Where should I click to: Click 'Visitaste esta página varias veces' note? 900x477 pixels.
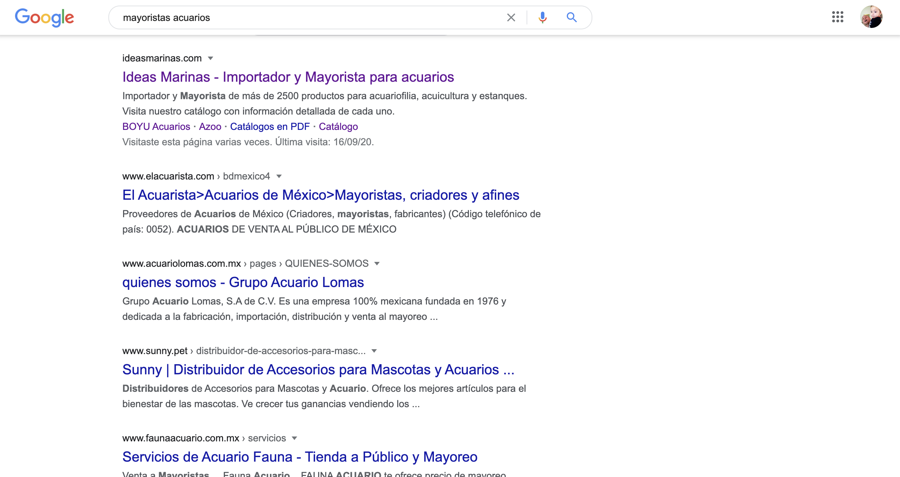248,142
